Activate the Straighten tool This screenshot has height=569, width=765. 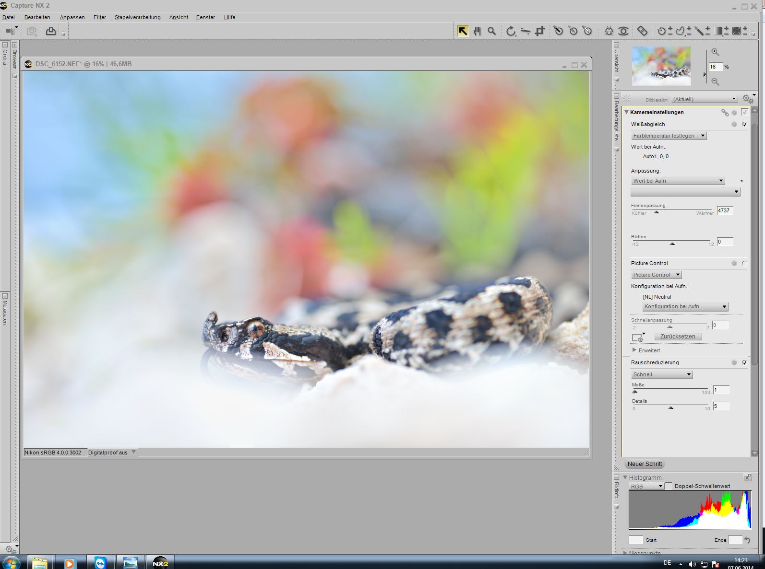(x=526, y=31)
